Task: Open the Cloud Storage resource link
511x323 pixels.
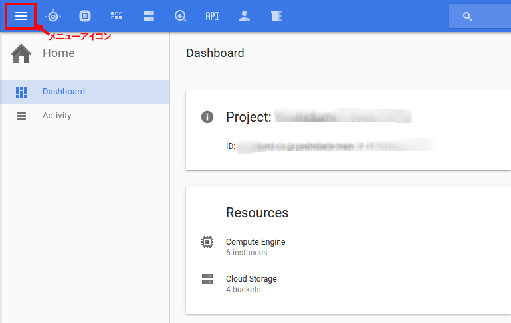Action: [251, 279]
